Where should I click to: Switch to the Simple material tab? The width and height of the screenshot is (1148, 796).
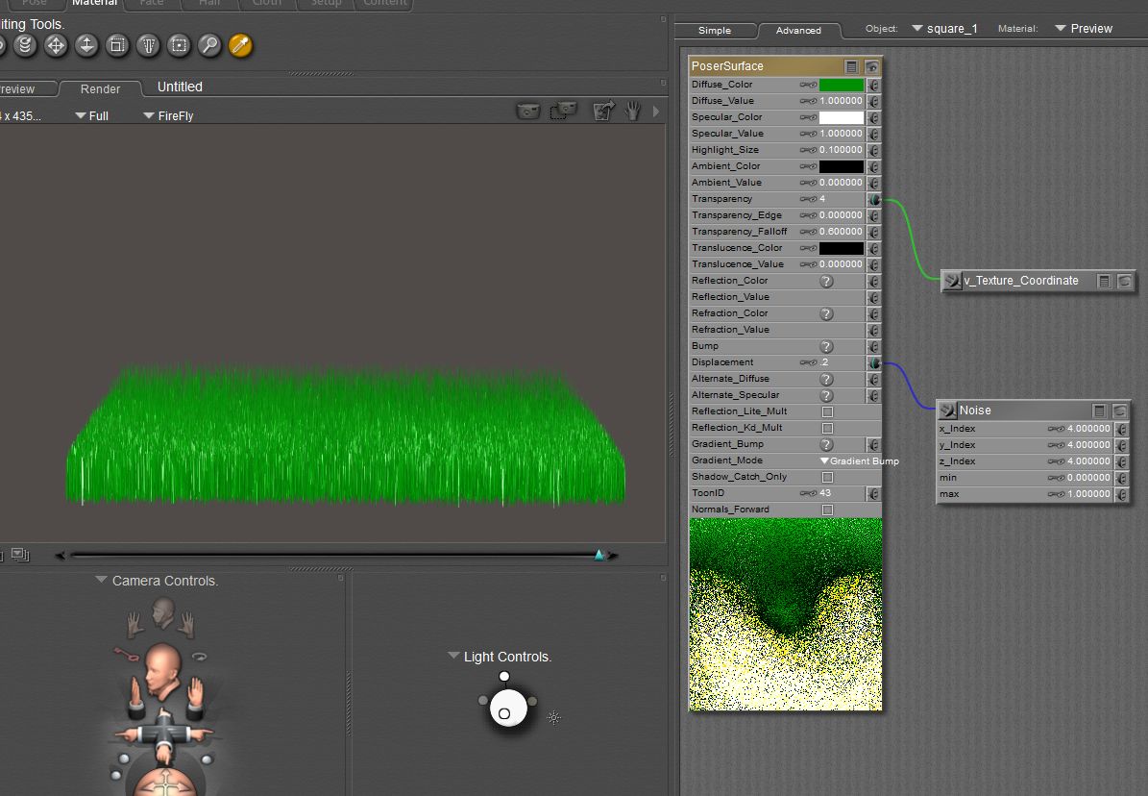pos(714,31)
